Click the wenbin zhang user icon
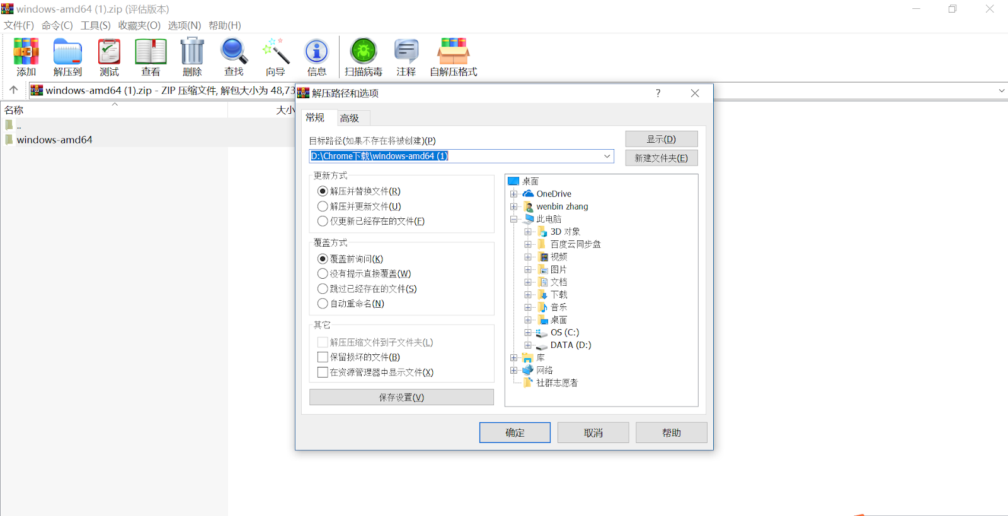Viewport: 1008px width, 516px height. click(528, 206)
